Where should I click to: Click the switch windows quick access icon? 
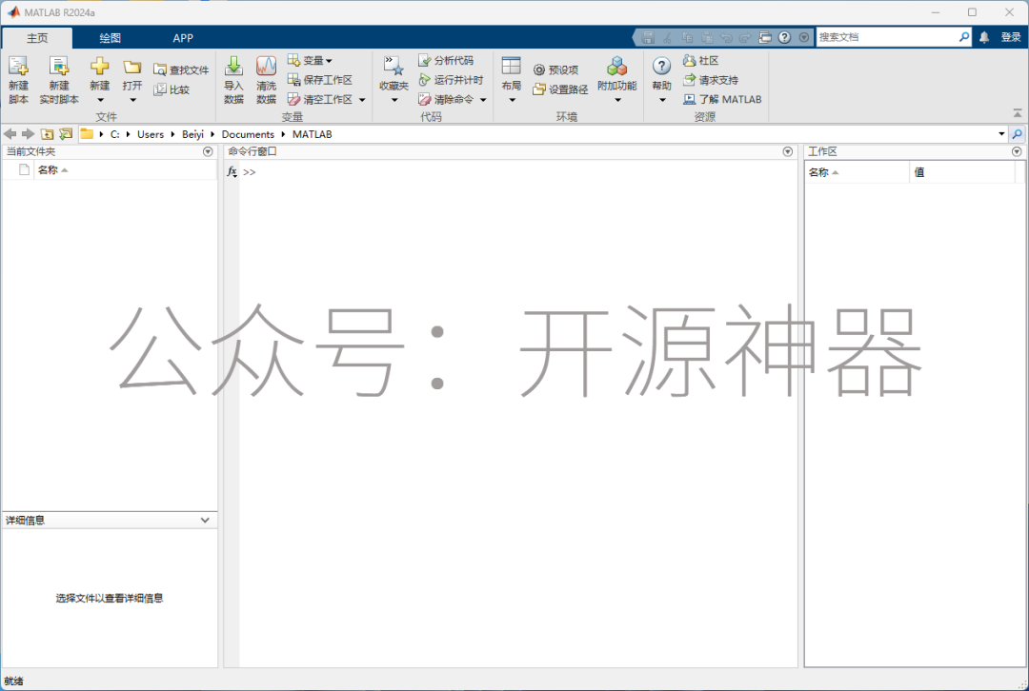coord(764,37)
